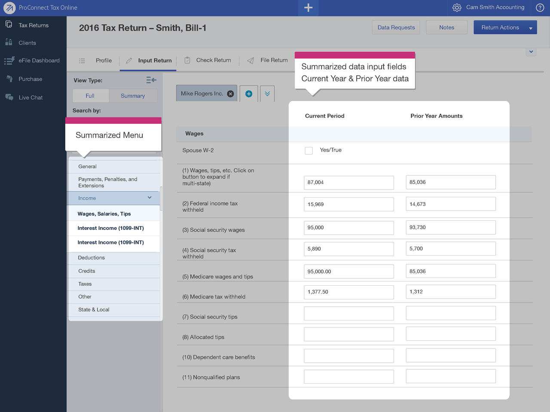Viewport: 550px width, 412px height.
Task: Open Cam Smith Accounting account
Action: click(495, 7)
